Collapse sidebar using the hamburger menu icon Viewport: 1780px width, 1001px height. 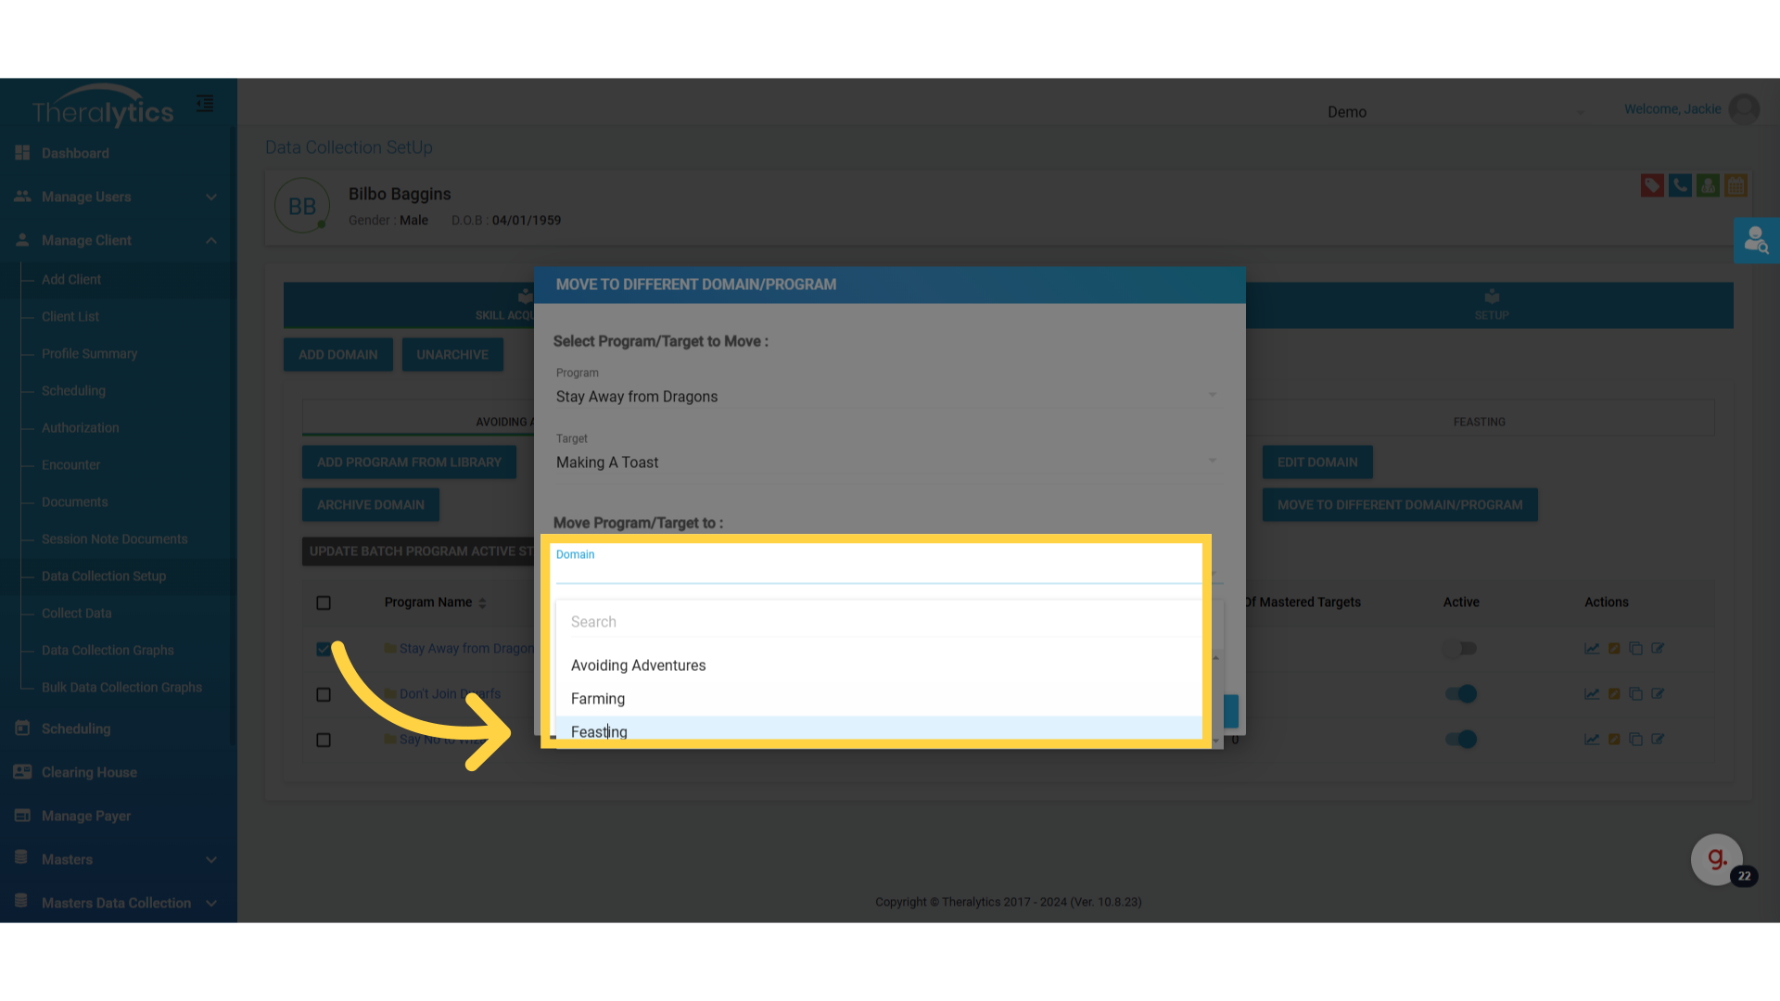(x=205, y=104)
